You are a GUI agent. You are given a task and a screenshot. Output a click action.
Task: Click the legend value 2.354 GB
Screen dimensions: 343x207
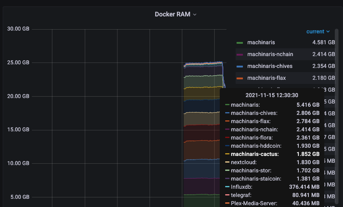(323, 66)
